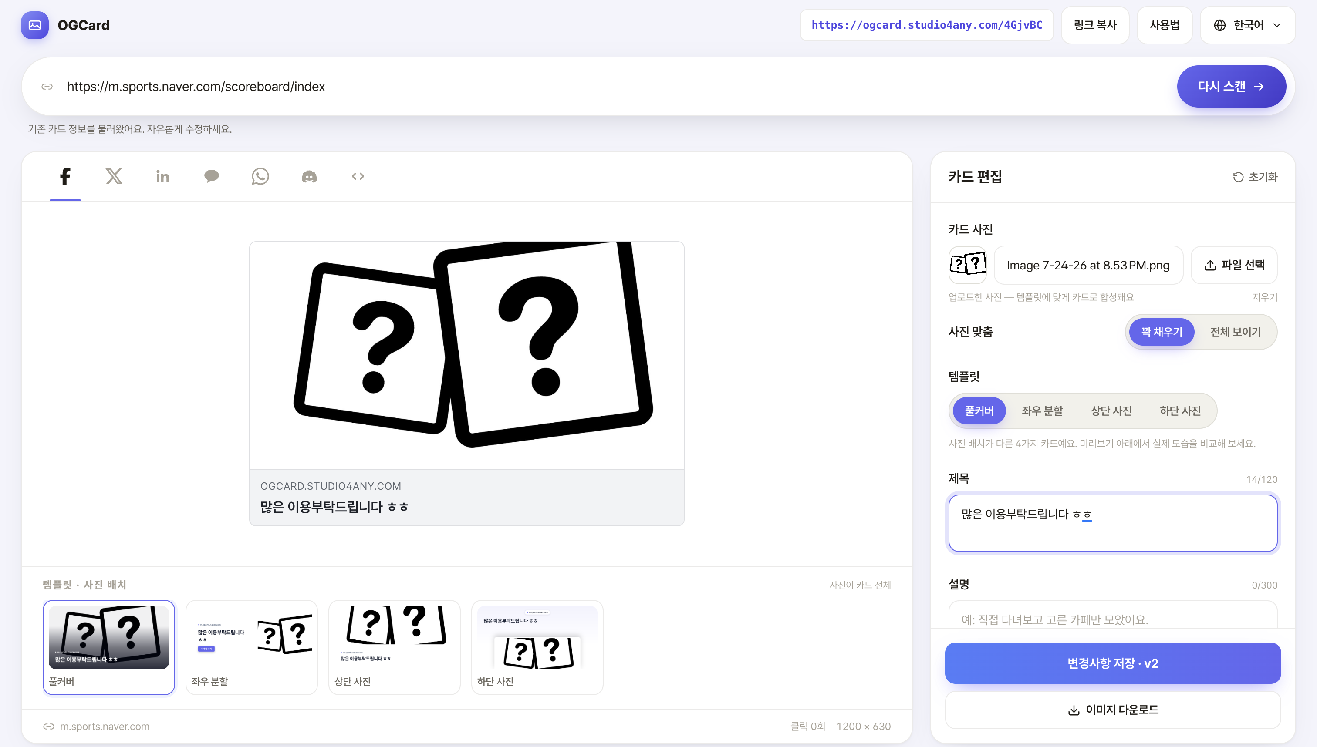Screen dimensions: 1317x747
Task: Click the uploaded card photo thumbnail
Action: click(967, 265)
